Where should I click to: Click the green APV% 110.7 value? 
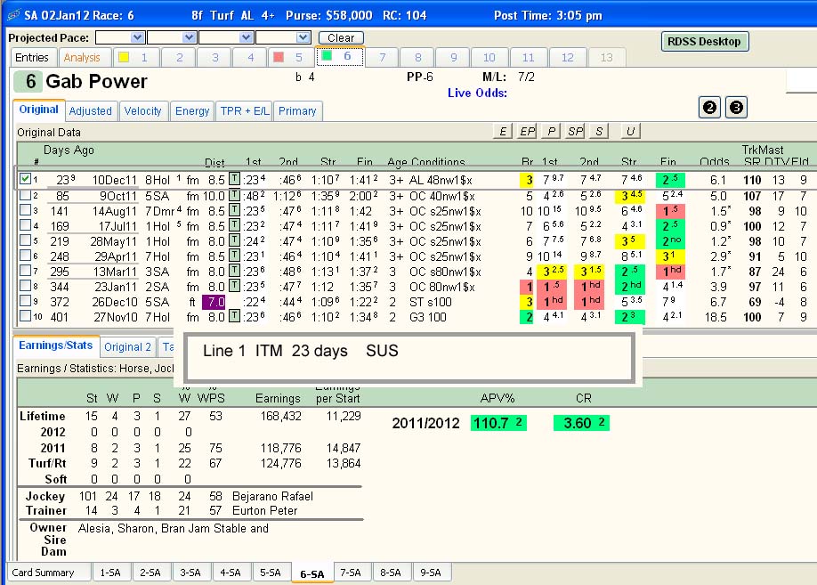pyautogui.click(x=498, y=423)
